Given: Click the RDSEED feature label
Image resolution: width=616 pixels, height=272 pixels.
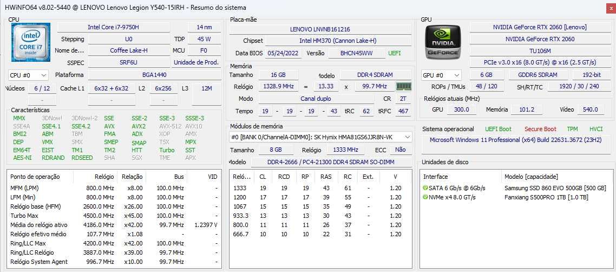Looking at the screenshot, I should point(82,158).
